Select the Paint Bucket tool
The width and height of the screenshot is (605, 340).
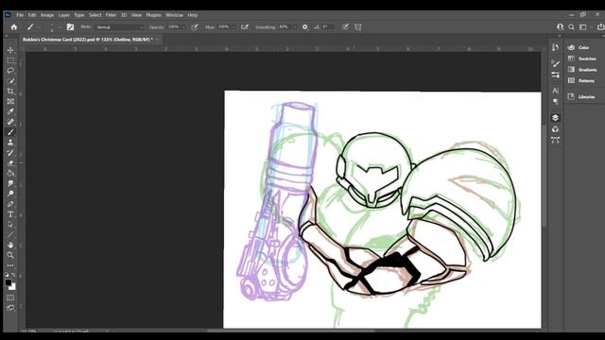click(10, 173)
